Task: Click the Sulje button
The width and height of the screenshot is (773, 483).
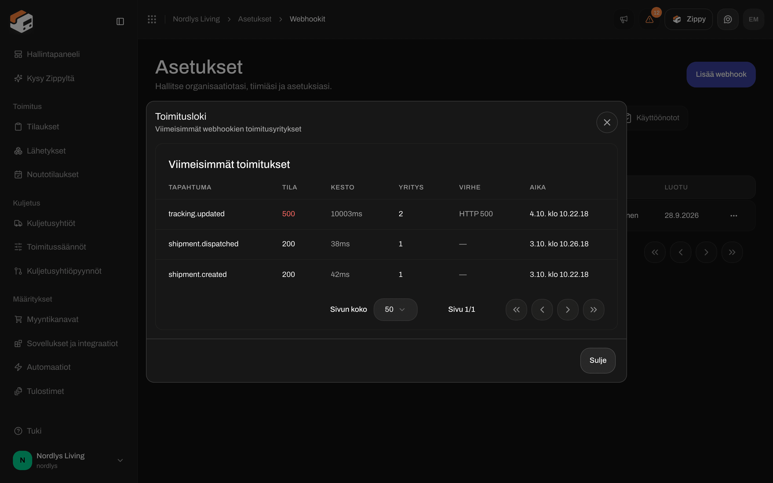Action: tap(598, 360)
